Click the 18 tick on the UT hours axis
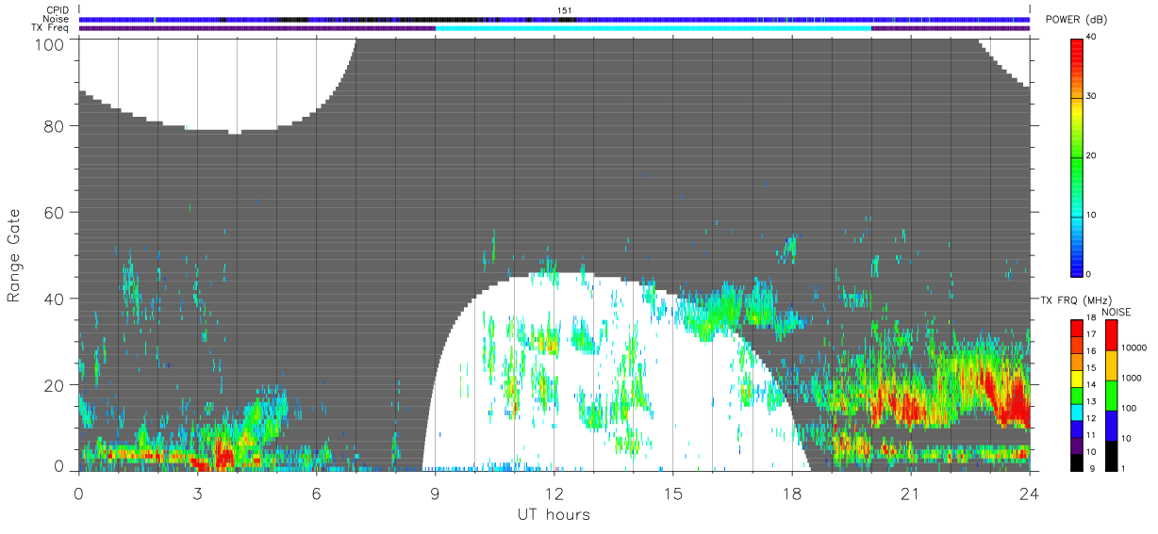 792,493
